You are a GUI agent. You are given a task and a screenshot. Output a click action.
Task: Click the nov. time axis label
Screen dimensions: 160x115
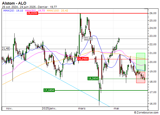tap(9, 108)
